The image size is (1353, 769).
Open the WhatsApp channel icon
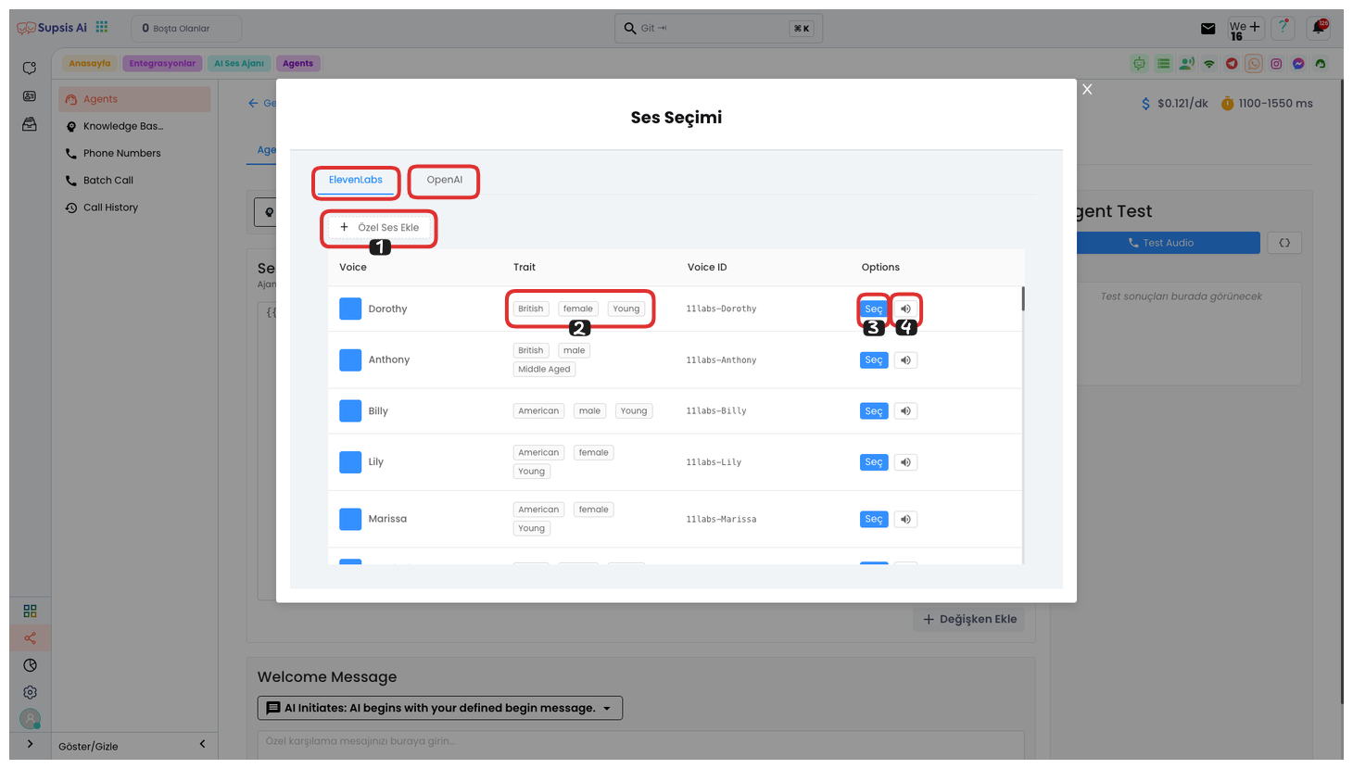[1254, 64]
